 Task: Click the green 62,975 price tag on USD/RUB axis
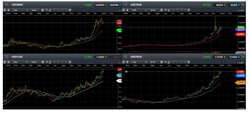pos(241,27)
